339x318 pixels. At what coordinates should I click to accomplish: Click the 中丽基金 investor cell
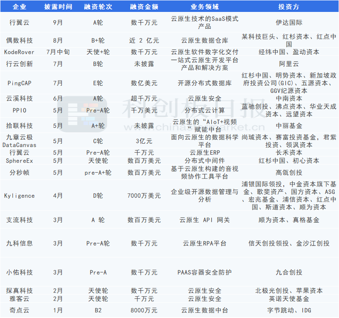(x=289, y=126)
